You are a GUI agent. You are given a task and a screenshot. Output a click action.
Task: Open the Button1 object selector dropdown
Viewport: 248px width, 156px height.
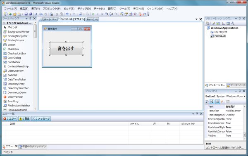[245, 96]
